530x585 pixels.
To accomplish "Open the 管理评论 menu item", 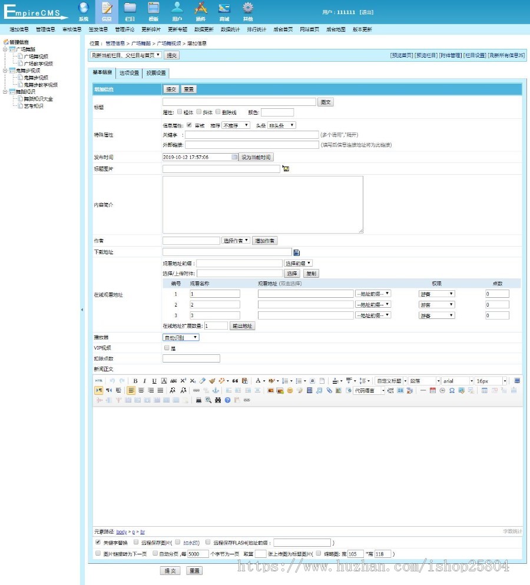I will (124, 29).
